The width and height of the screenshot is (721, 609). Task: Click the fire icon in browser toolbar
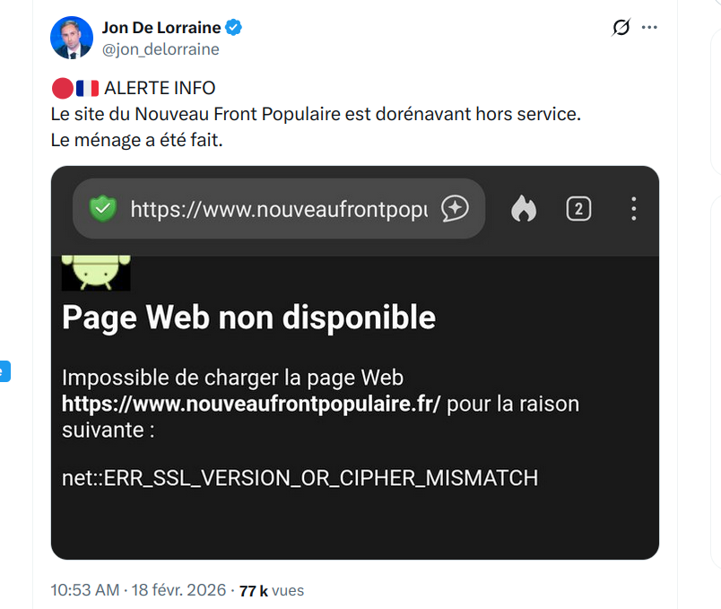click(x=524, y=209)
